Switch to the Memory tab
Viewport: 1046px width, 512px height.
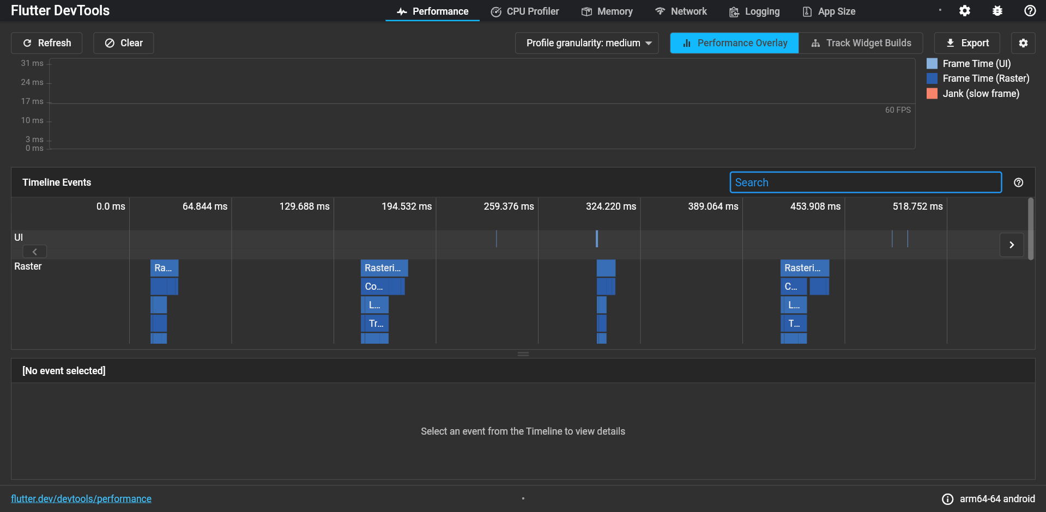point(607,11)
